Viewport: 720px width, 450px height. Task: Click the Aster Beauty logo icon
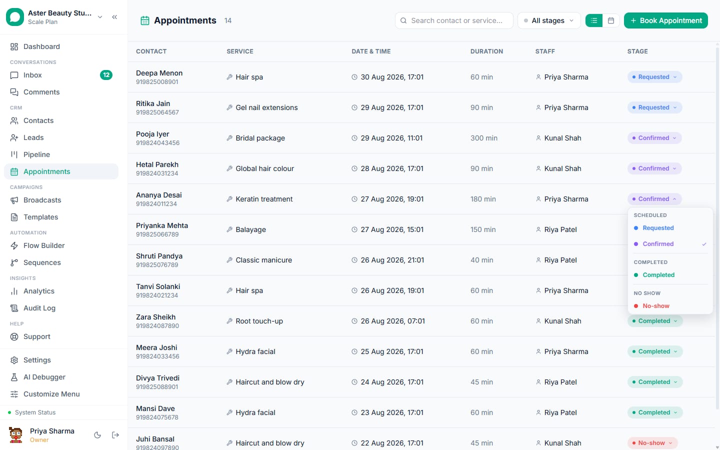point(15,17)
